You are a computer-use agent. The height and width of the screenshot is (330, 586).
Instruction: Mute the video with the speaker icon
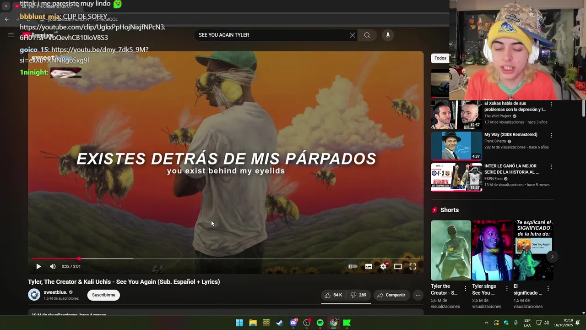click(x=53, y=266)
